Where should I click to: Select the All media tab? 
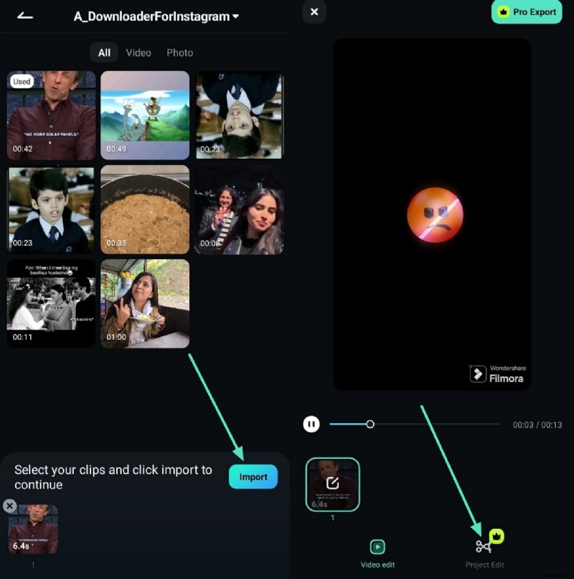point(103,52)
